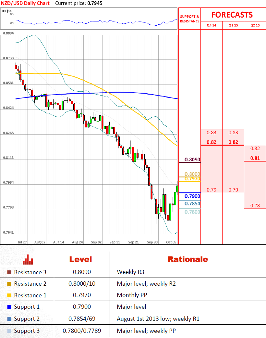Click the Support 3 row label
The width and height of the screenshot is (266, 338).
click(27, 331)
